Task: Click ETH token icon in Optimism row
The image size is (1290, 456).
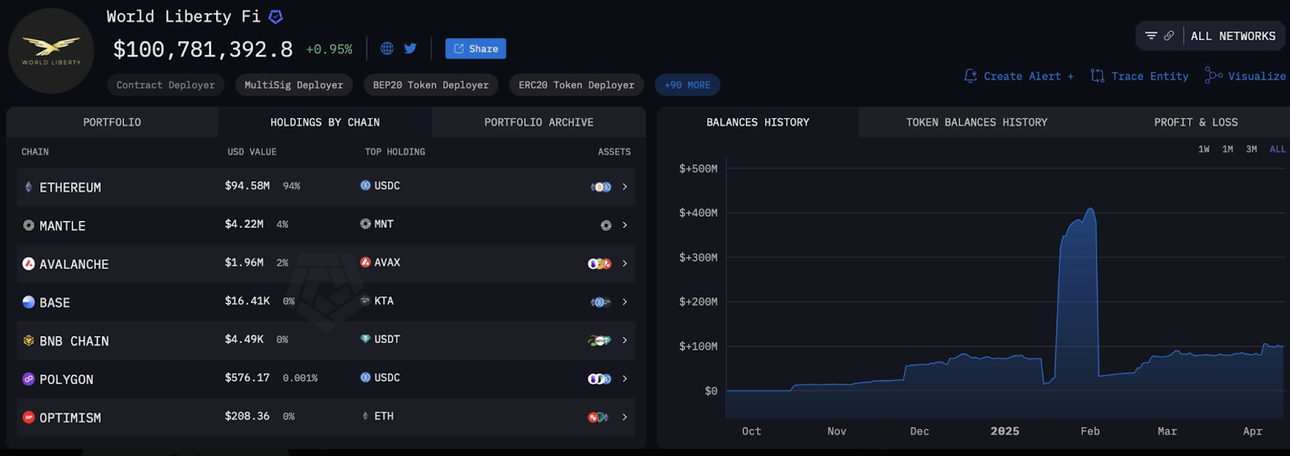Action: click(x=365, y=416)
